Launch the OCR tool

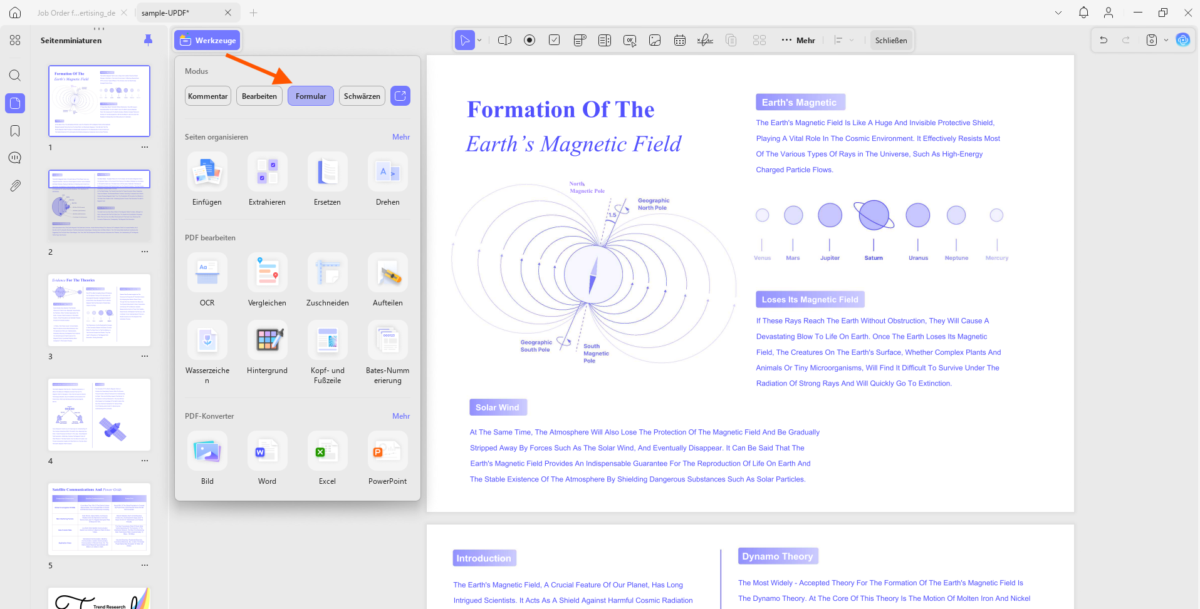tap(207, 280)
